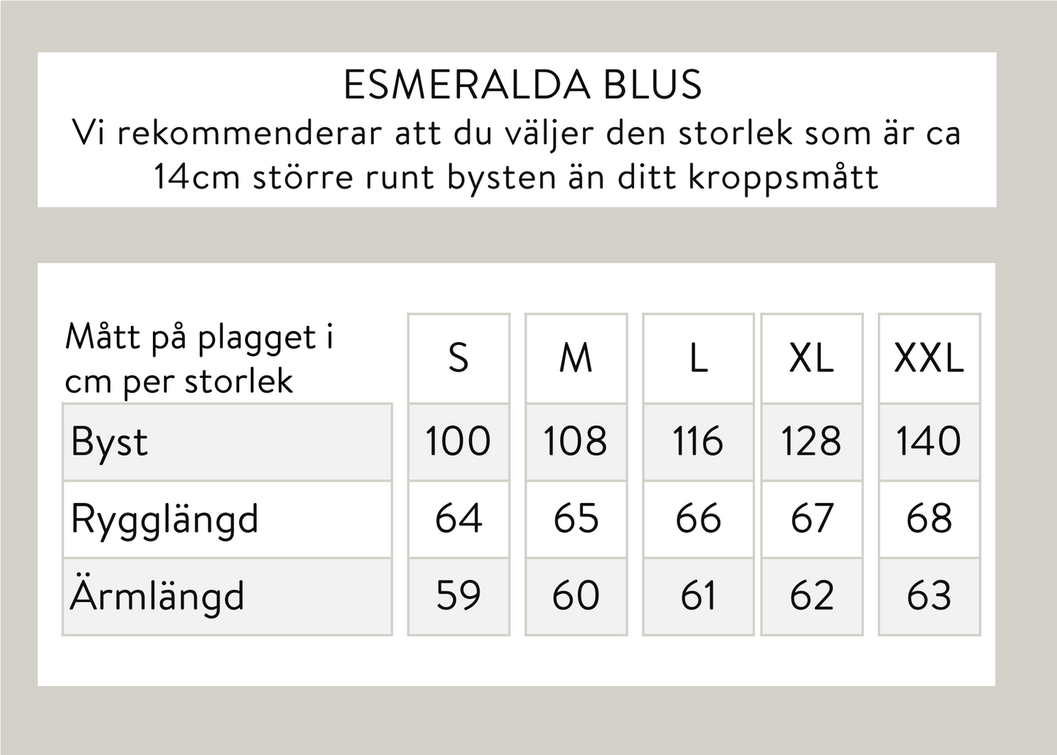Click the "Mått på plagget" table caption
This screenshot has width=1057, height=755.
point(199,359)
